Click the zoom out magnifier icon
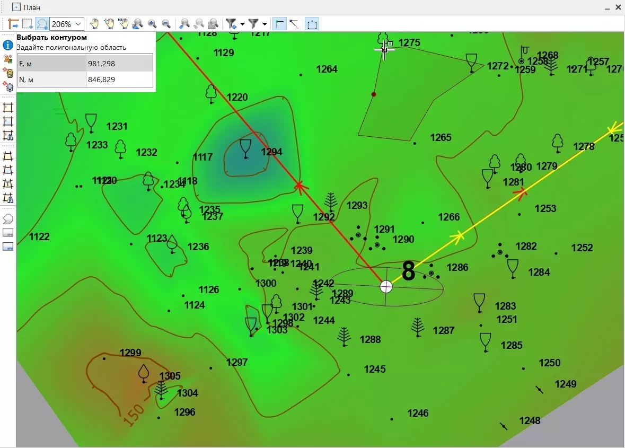The image size is (625, 448). point(166,24)
